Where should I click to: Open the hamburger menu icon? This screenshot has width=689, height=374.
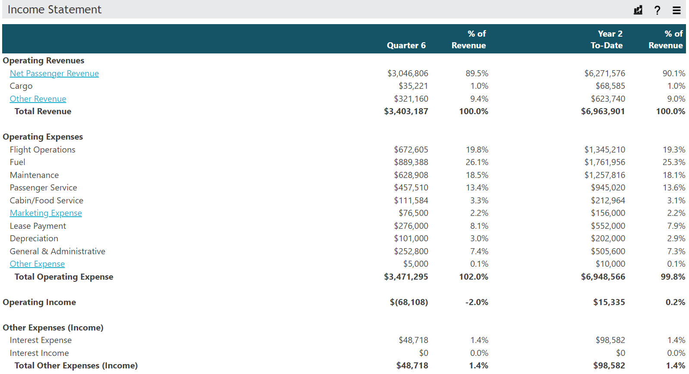click(676, 10)
